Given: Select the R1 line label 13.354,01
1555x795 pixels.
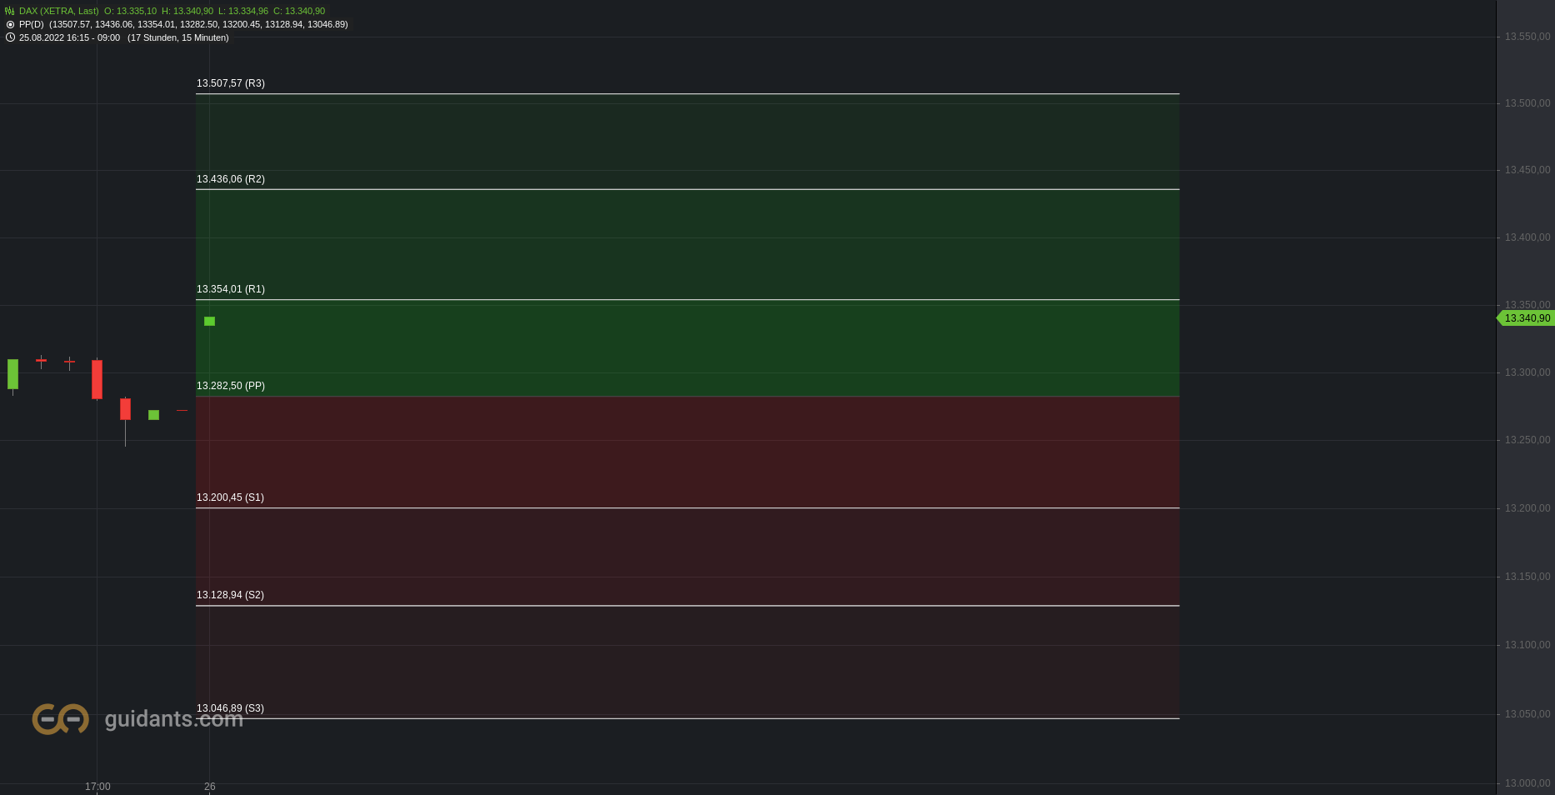Looking at the screenshot, I should click(x=231, y=289).
